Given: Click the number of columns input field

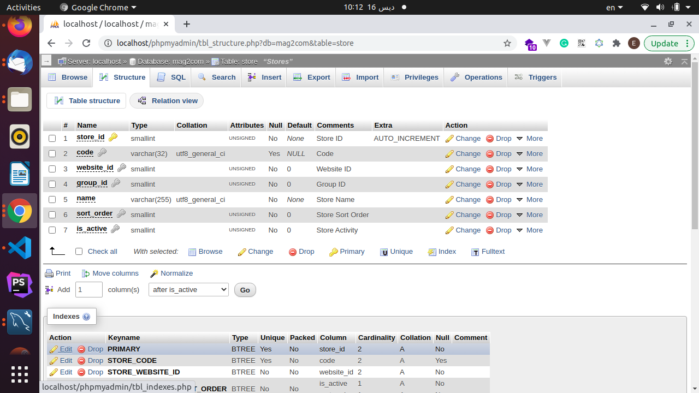Looking at the screenshot, I should click(x=88, y=290).
